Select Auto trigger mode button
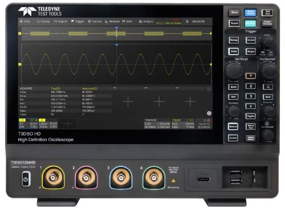285x208 pixels. pyautogui.click(x=234, y=51)
